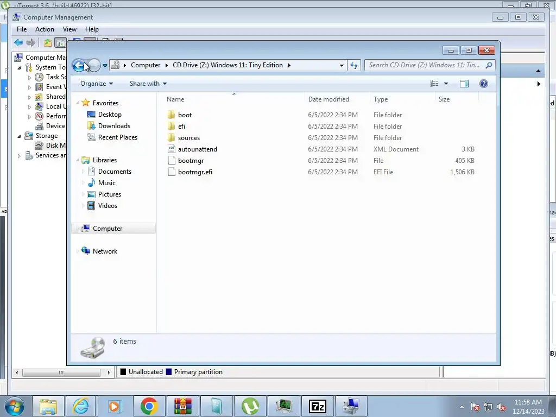Screen dimensions: 556x417
Task: Open the Videos library
Action: 108,206
